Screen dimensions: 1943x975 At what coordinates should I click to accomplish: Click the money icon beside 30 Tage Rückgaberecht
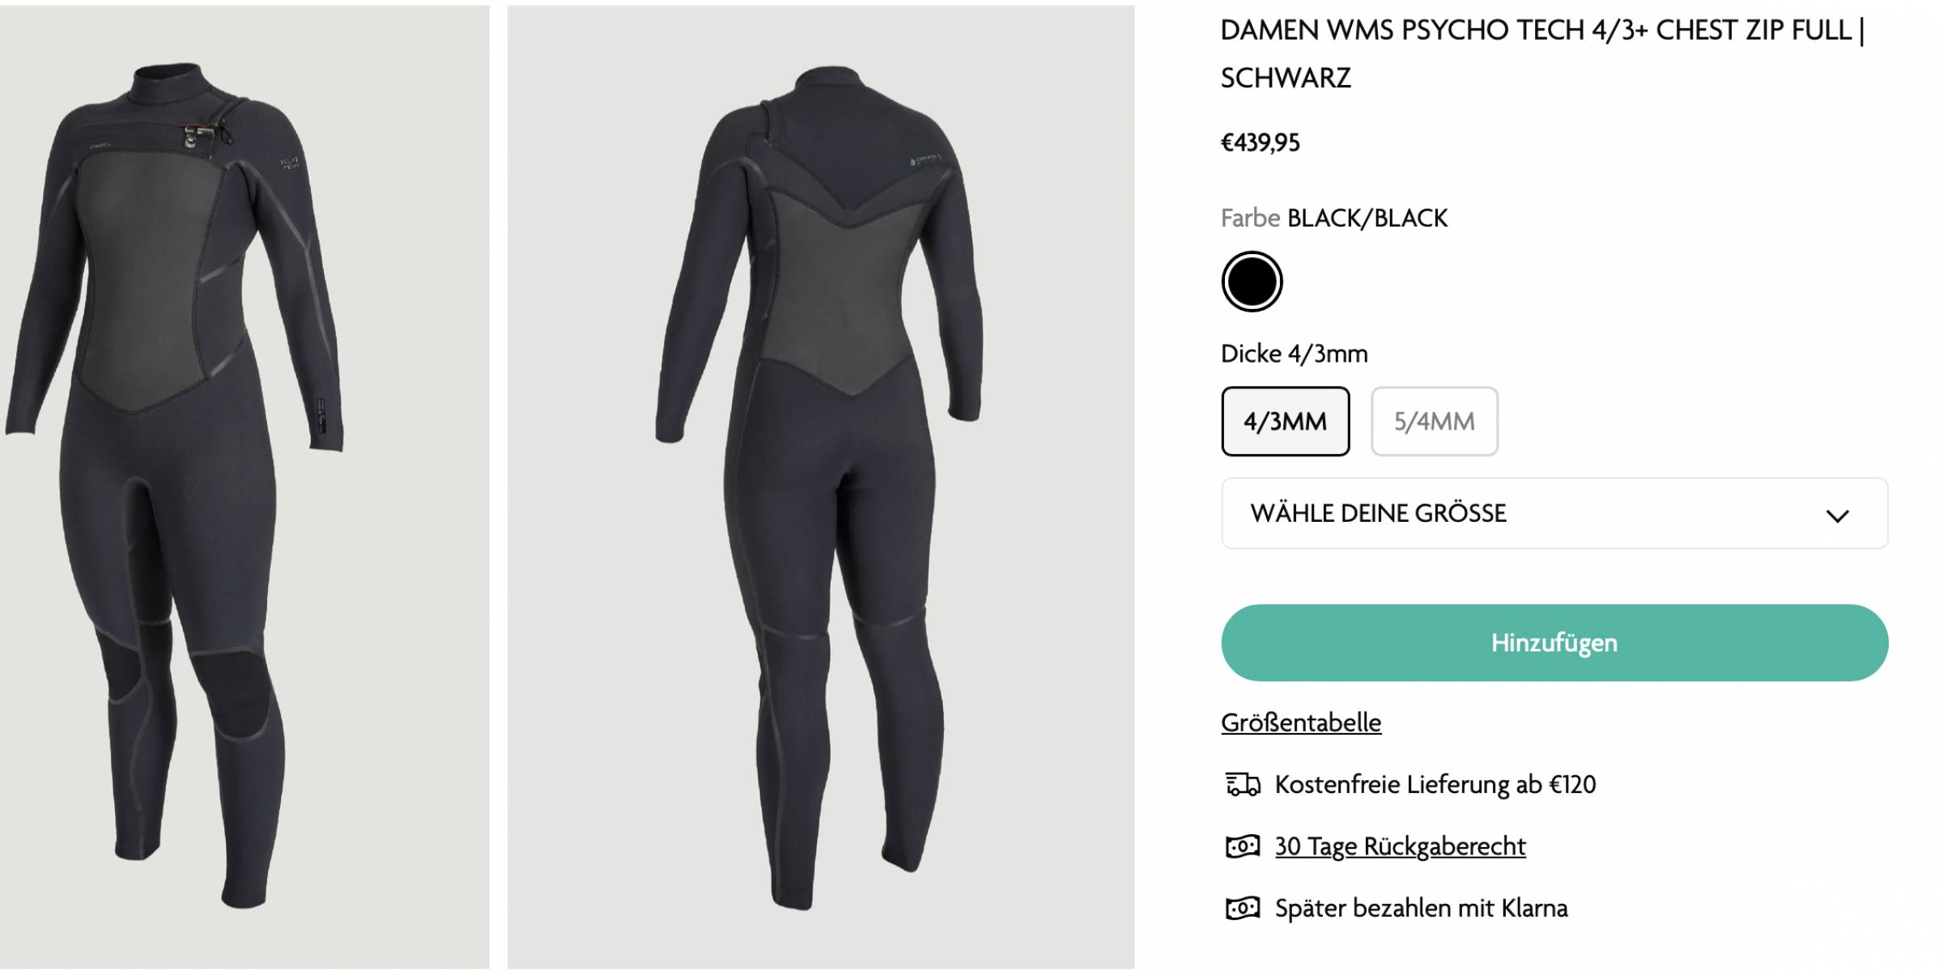(x=1243, y=846)
